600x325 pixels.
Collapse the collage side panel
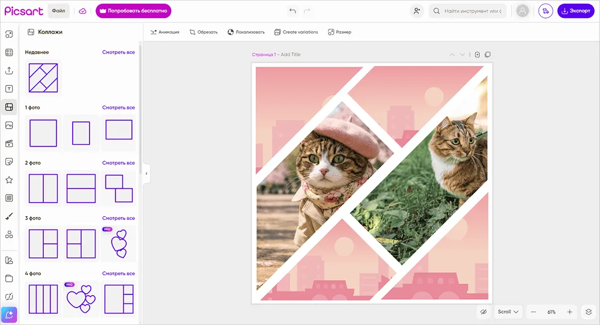pyautogui.click(x=147, y=174)
